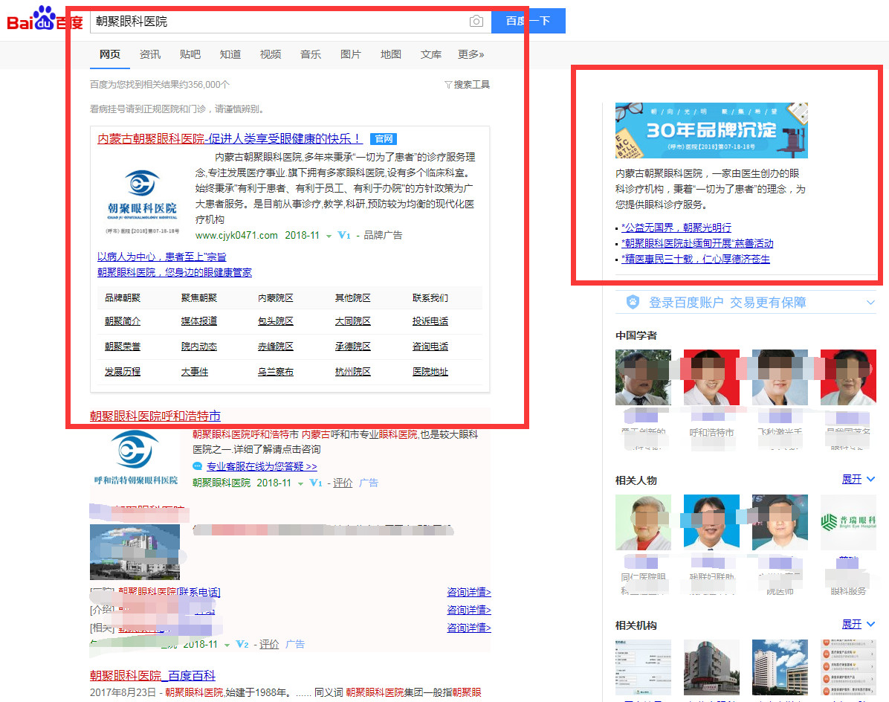The image size is (889, 702).
Task: Open 大同院区 sitelink
Action: click(352, 321)
